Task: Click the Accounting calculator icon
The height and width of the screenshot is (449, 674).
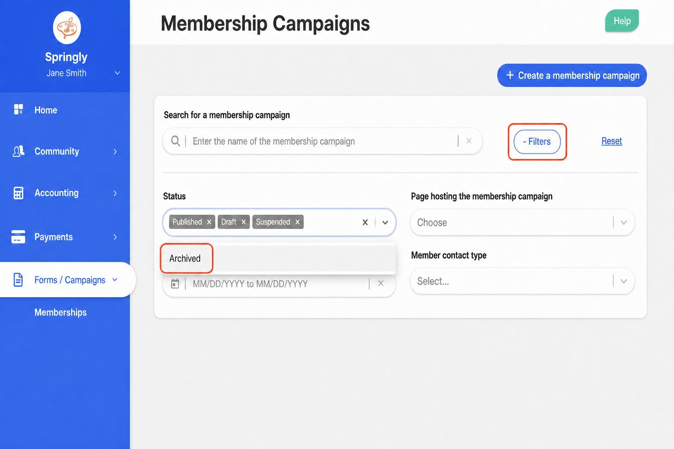Action: point(18,193)
